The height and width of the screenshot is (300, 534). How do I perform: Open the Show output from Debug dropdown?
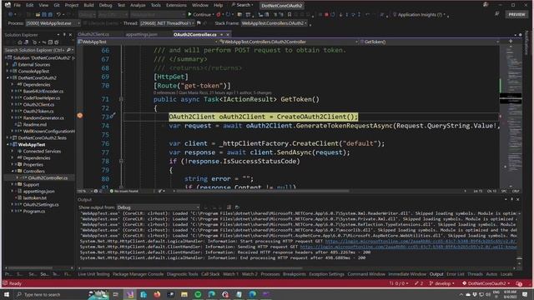[x=159, y=207]
